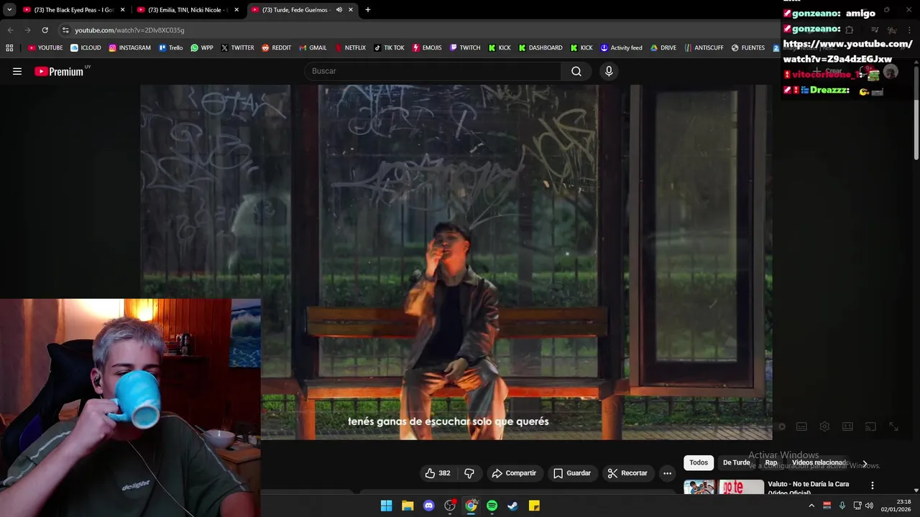
Task: Enter fullscreen on the video player
Action: click(x=893, y=427)
